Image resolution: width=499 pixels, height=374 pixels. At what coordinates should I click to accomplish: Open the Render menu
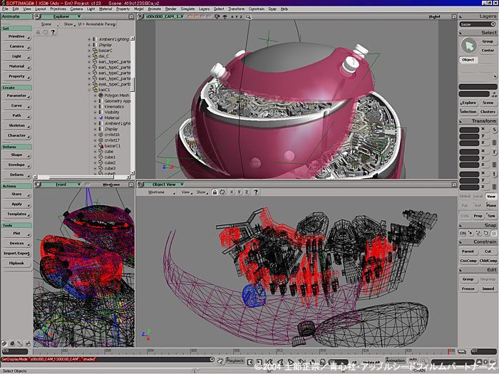[170, 9]
